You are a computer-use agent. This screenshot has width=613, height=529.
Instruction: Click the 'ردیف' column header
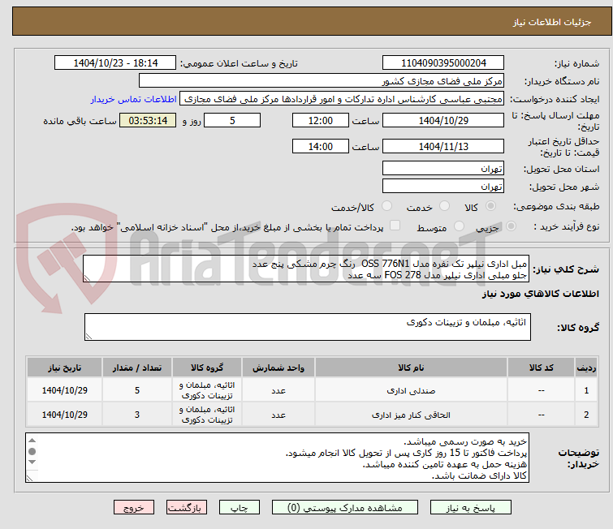pyautogui.click(x=586, y=368)
